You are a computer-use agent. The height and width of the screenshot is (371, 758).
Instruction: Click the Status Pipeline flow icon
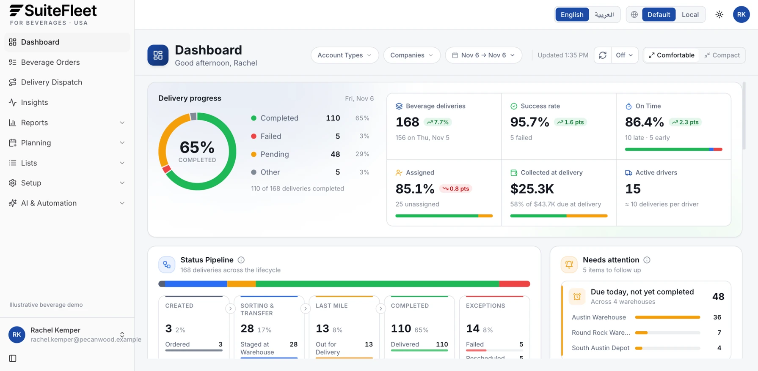click(x=167, y=265)
